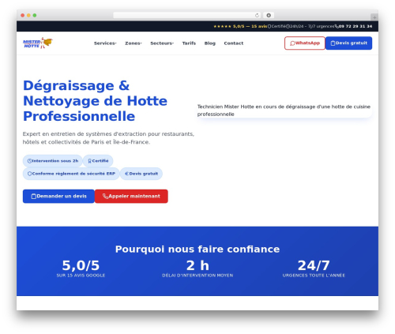Image resolution: width=395 pixels, height=334 pixels.
Task: Open a new browser tab with plus
Action: coord(374,17)
